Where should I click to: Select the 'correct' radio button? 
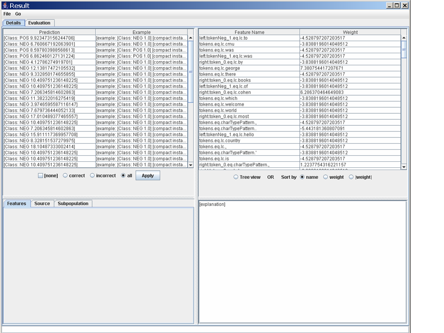[65, 176]
